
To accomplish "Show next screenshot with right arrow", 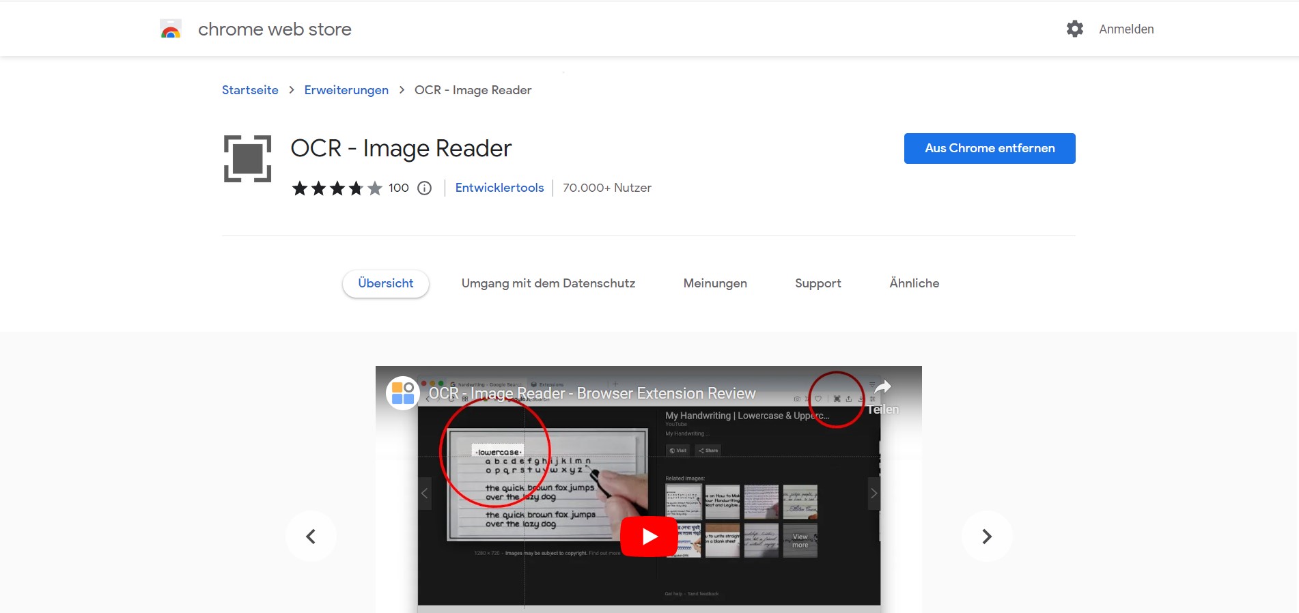I will coord(987,537).
